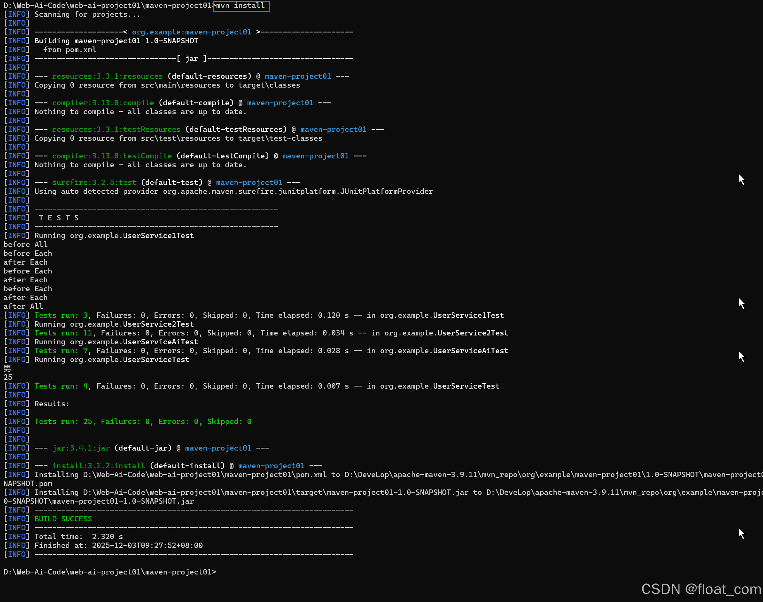Image resolution: width=763 pixels, height=602 pixels.
Task: Click the Building maven-project01 1.0-SNAPSHOT line
Action: point(116,41)
